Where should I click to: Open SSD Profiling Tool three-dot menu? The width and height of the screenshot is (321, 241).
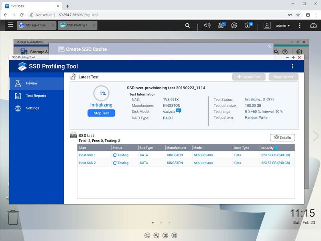(x=292, y=66)
